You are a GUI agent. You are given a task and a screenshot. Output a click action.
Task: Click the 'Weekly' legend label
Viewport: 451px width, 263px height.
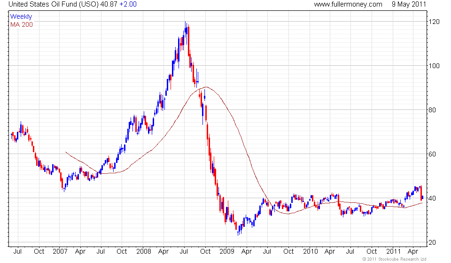coord(21,16)
